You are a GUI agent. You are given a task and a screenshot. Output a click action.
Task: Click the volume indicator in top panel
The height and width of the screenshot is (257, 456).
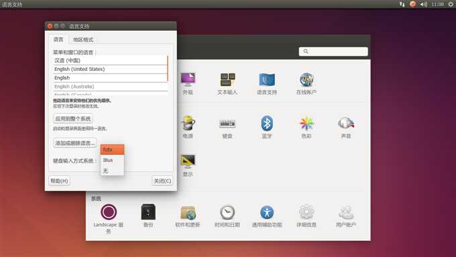(x=423, y=4)
